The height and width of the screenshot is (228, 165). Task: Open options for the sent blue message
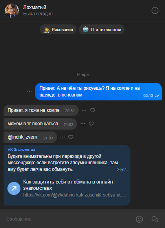point(29,91)
